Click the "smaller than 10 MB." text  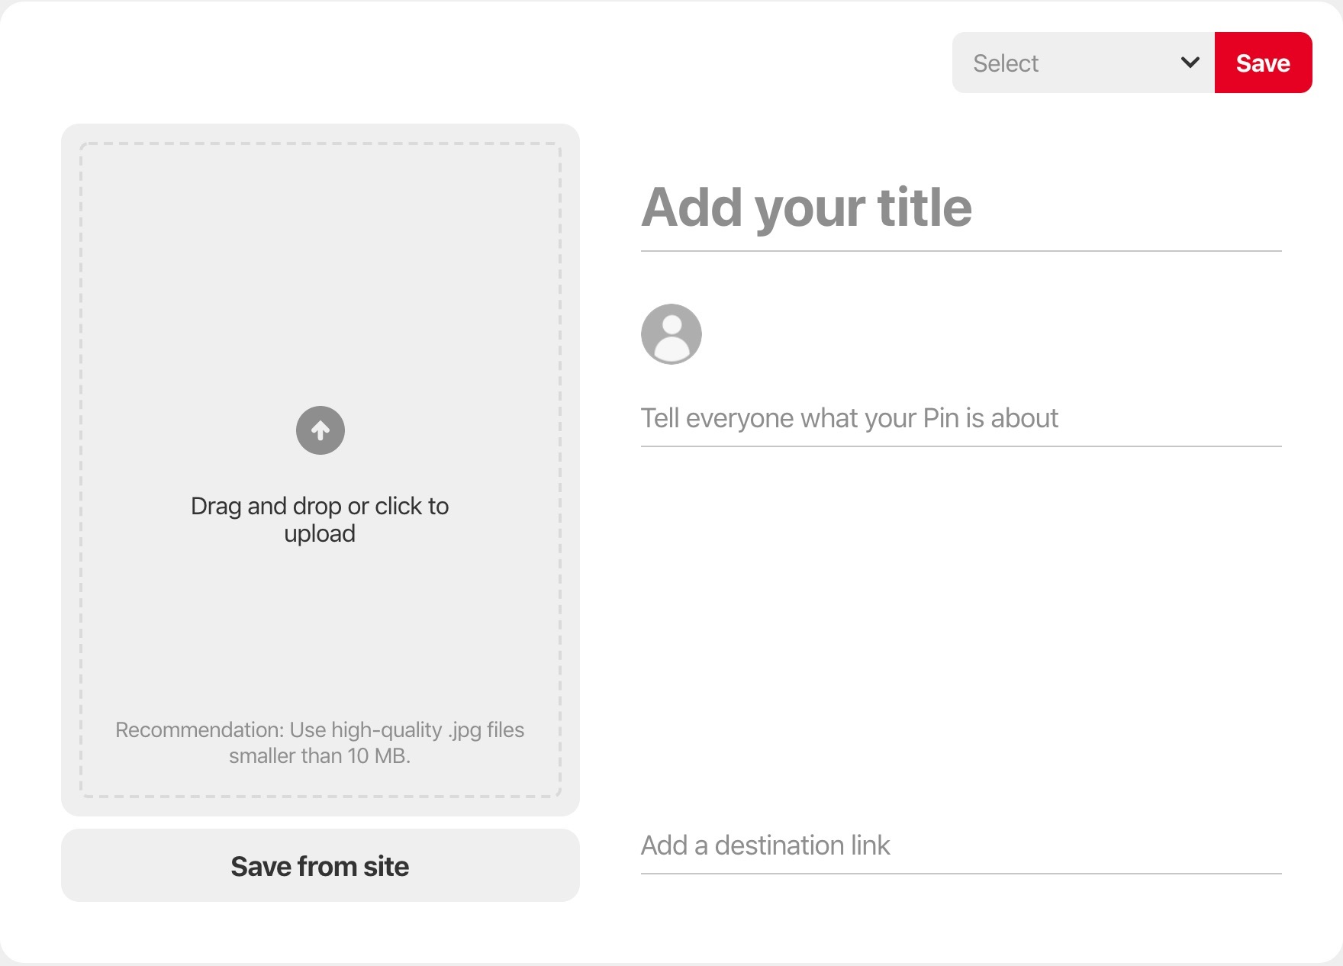pyautogui.click(x=320, y=756)
